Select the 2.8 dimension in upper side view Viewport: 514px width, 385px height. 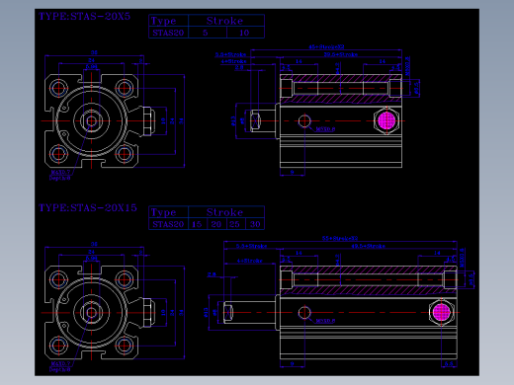click(239, 67)
